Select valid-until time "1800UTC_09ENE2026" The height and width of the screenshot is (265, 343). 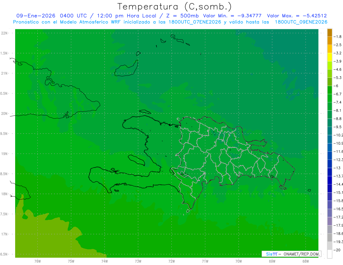click(x=301, y=22)
